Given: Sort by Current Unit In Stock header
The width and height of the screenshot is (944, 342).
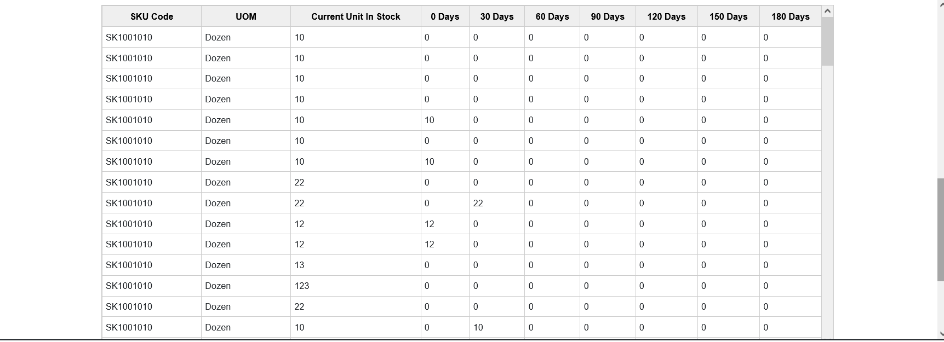Looking at the screenshot, I should (356, 16).
